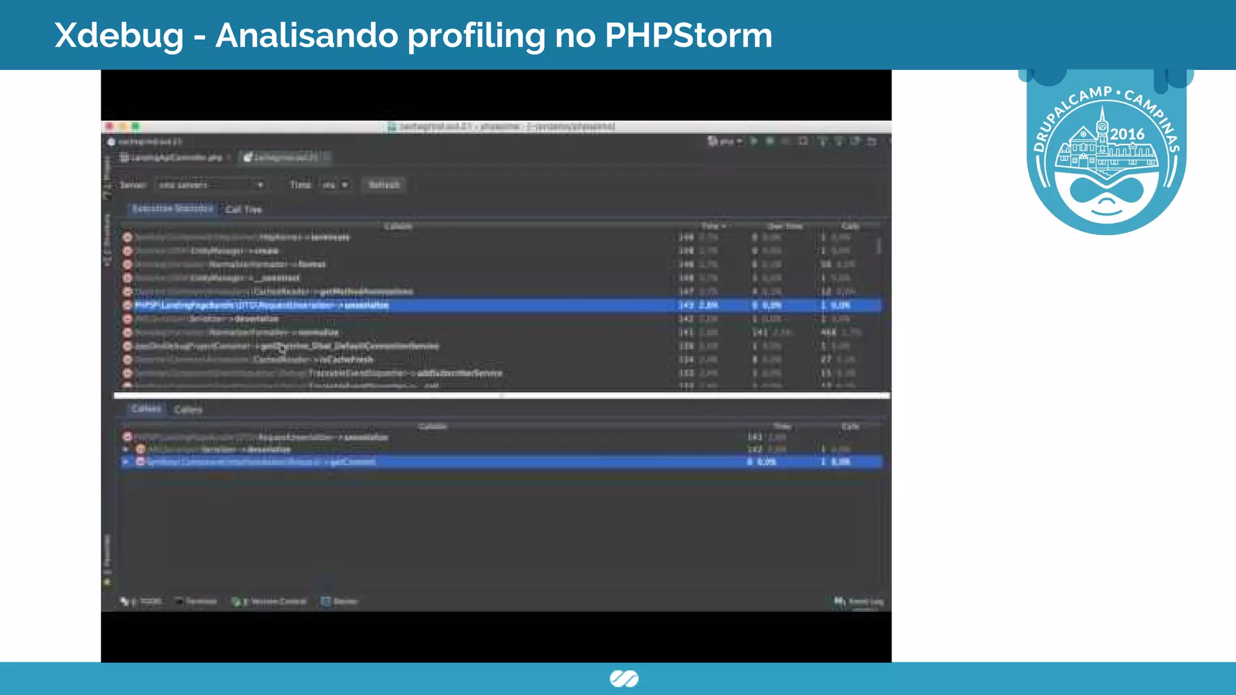
Task: Select the EntityManager->__construct row
Action: click(x=501, y=278)
